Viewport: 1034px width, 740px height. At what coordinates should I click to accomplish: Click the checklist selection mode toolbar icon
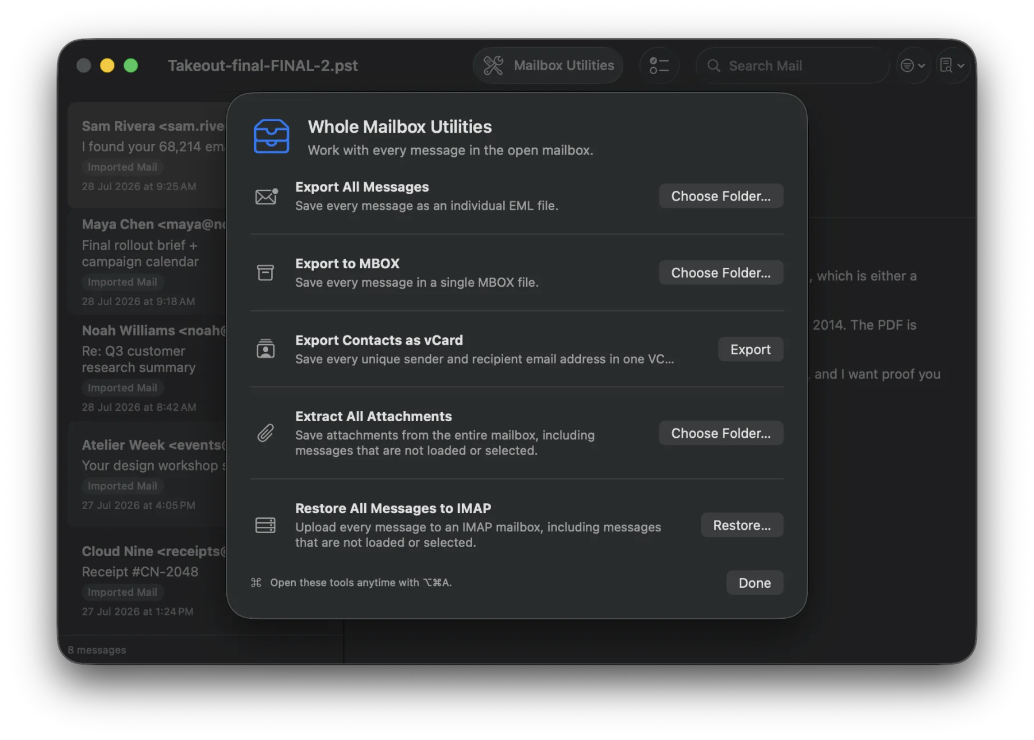click(659, 65)
